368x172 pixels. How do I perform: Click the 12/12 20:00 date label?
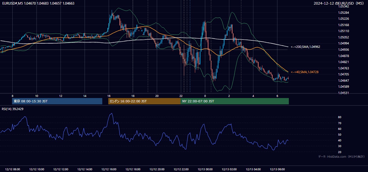(x=157, y=169)
